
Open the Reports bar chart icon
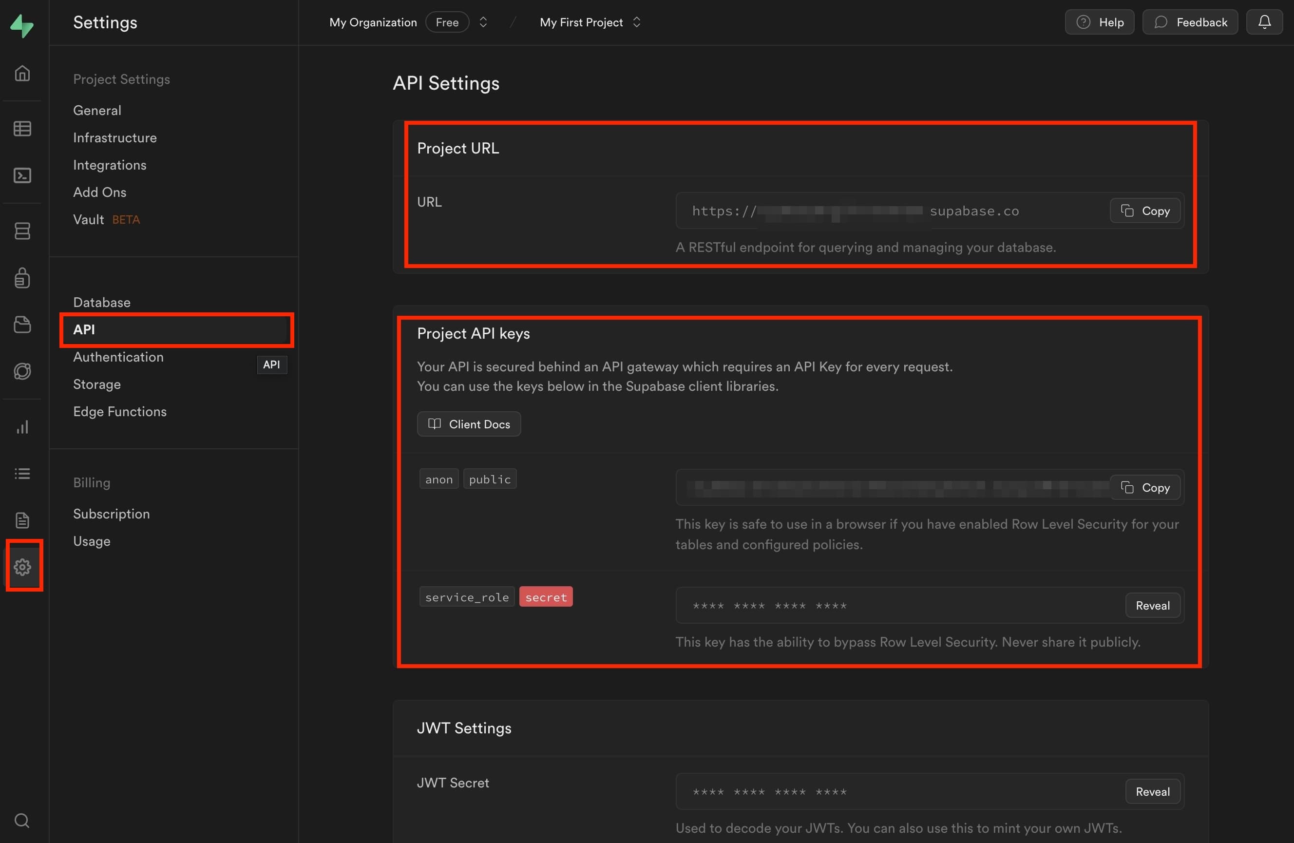point(22,427)
